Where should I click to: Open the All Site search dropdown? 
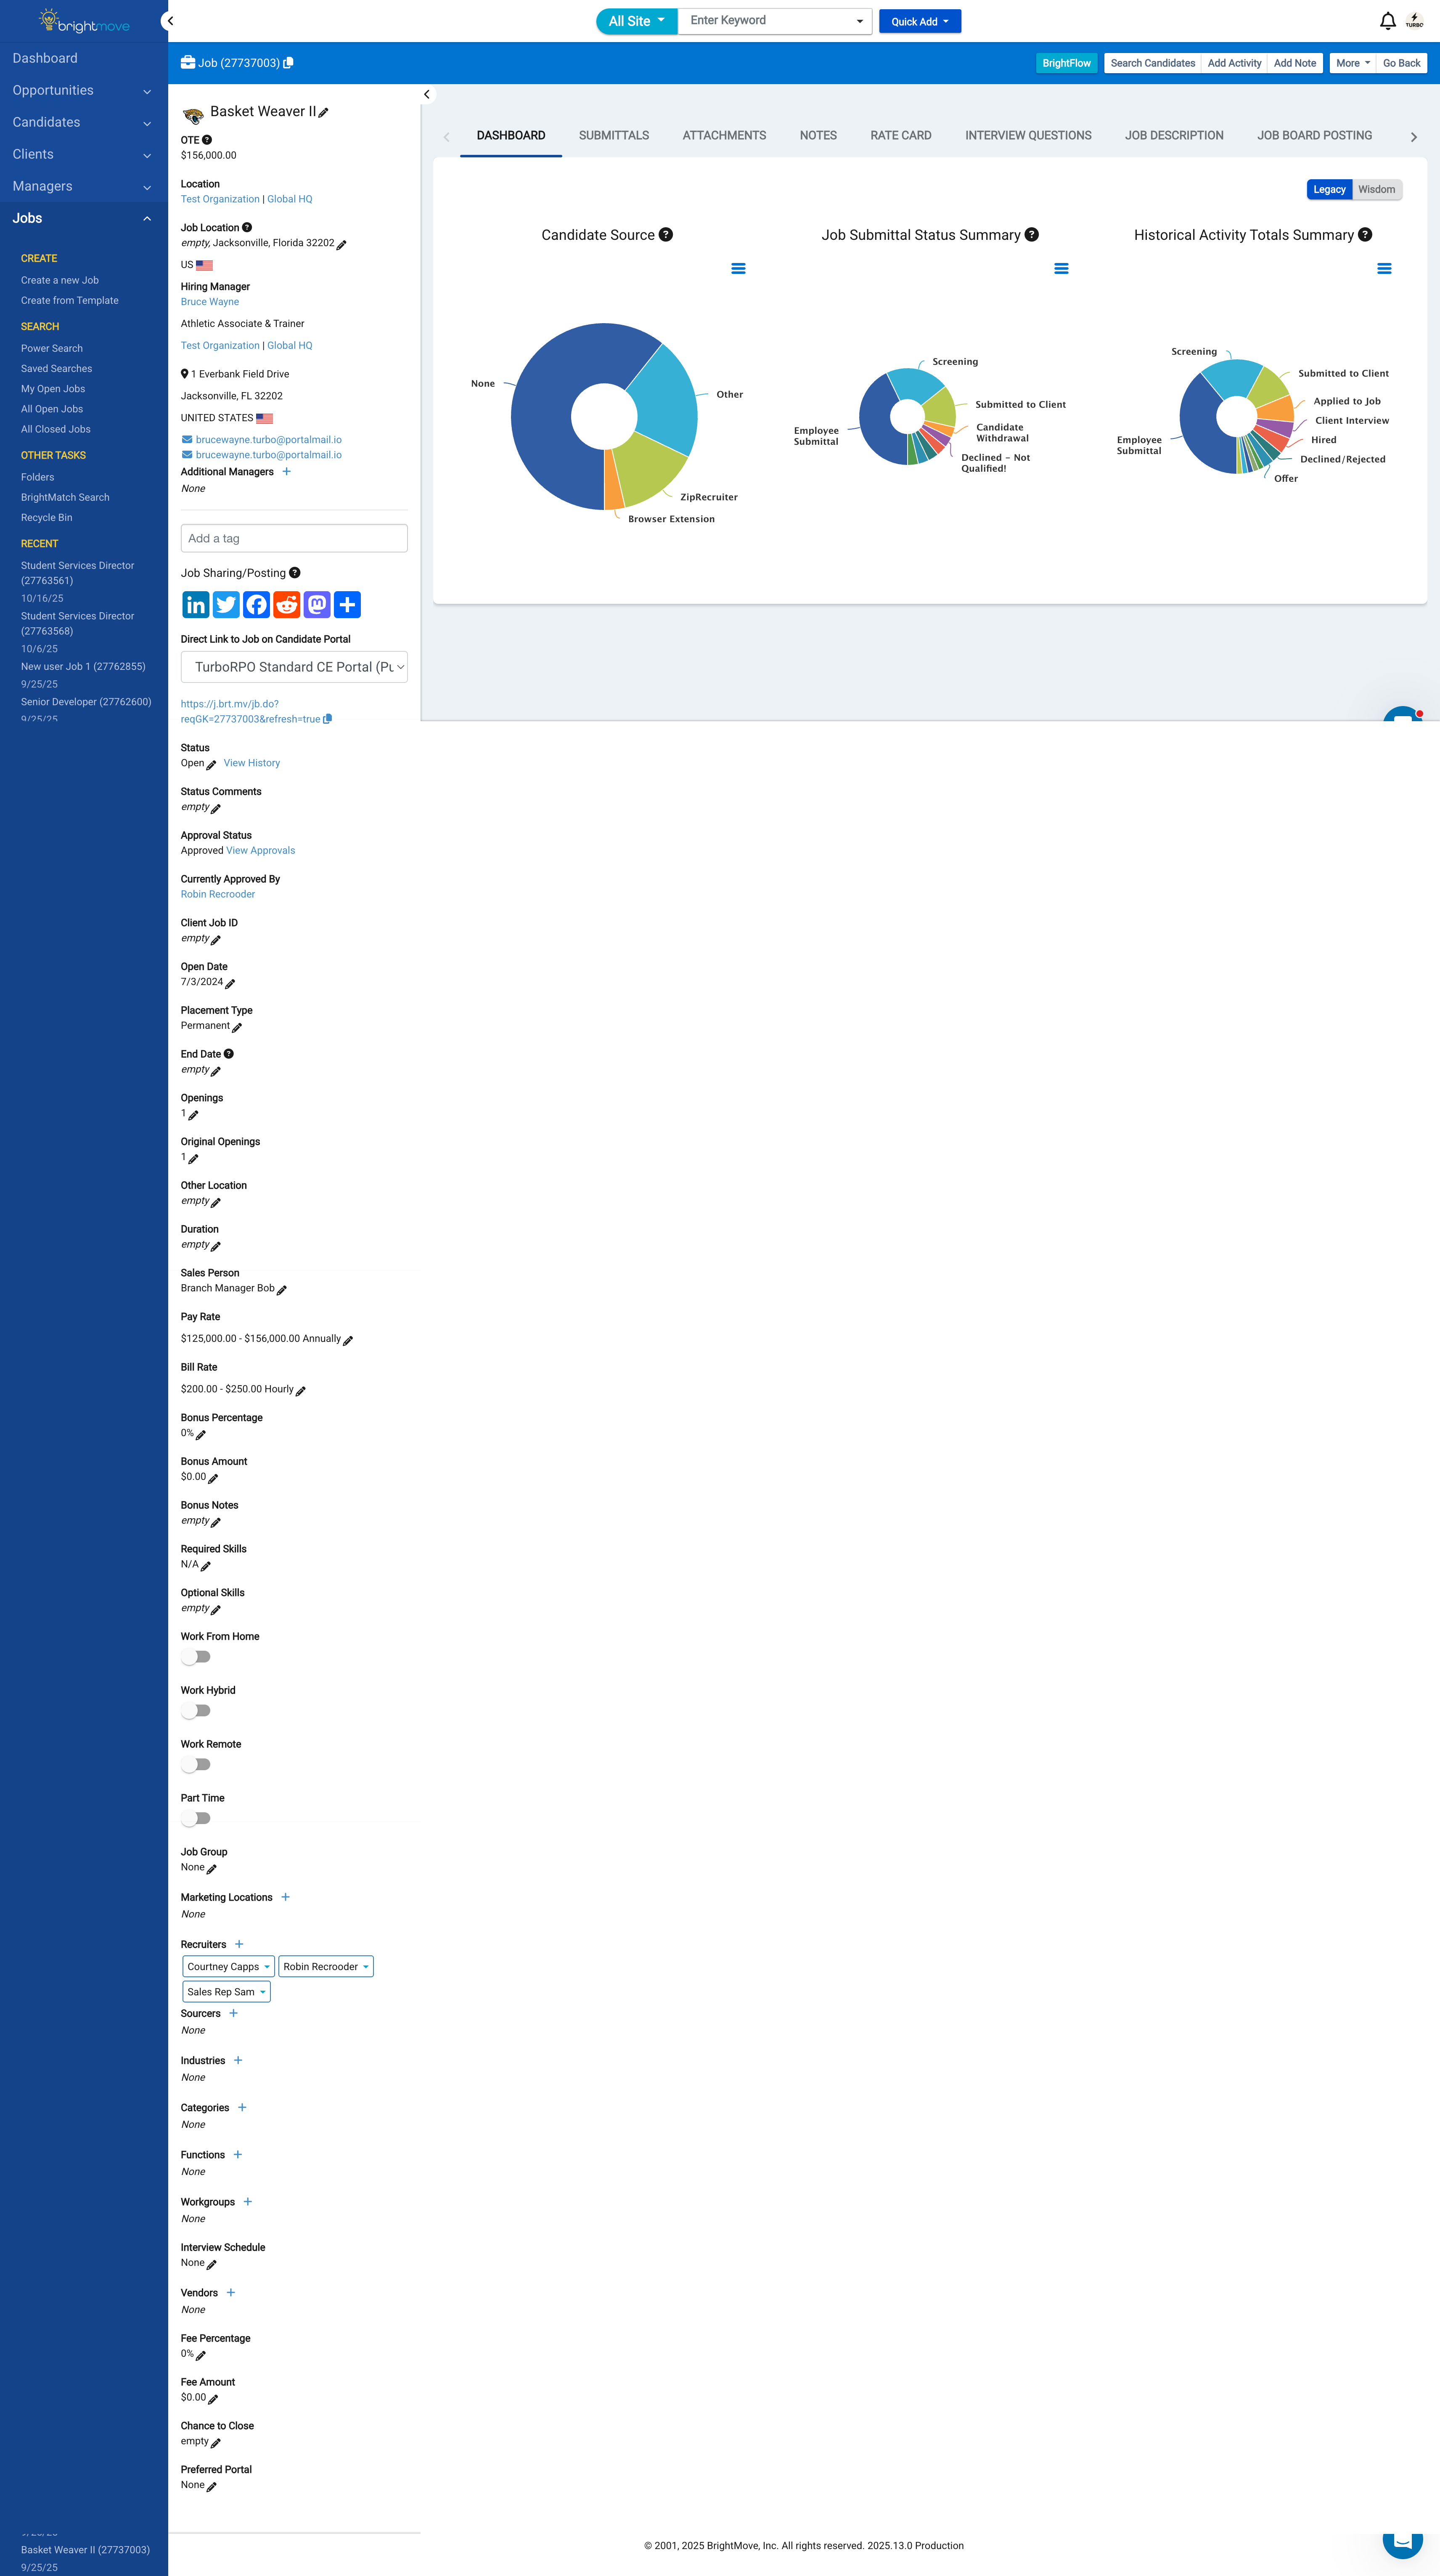click(637, 21)
